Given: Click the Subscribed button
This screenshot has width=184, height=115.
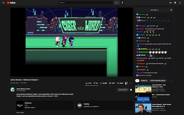Looking at the screenshot, I should point(123,90).
